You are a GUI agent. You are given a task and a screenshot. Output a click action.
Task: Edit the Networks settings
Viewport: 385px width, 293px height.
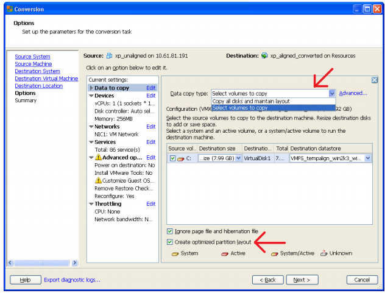150,127
